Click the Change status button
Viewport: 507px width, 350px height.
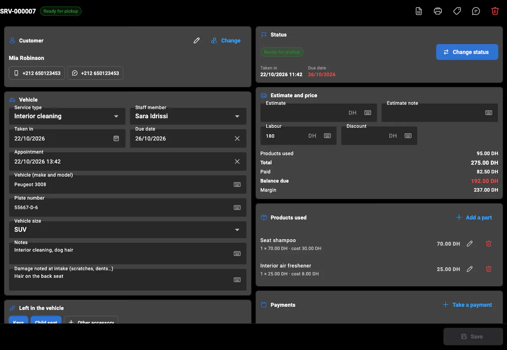[x=467, y=52]
